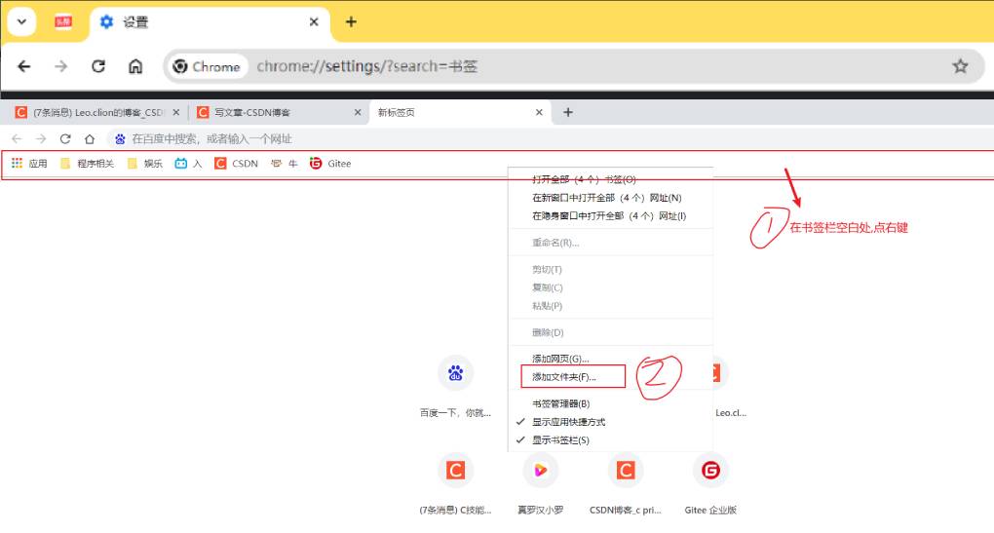Open the home page in the outer Chrome toolbar
The width and height of the screenshot is (994, 533).
(x=135, y=66)
